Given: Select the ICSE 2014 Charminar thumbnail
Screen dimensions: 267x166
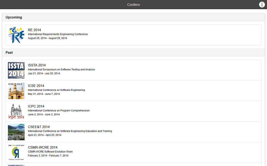Looking at the screenshot, I should tap(16, 91).
